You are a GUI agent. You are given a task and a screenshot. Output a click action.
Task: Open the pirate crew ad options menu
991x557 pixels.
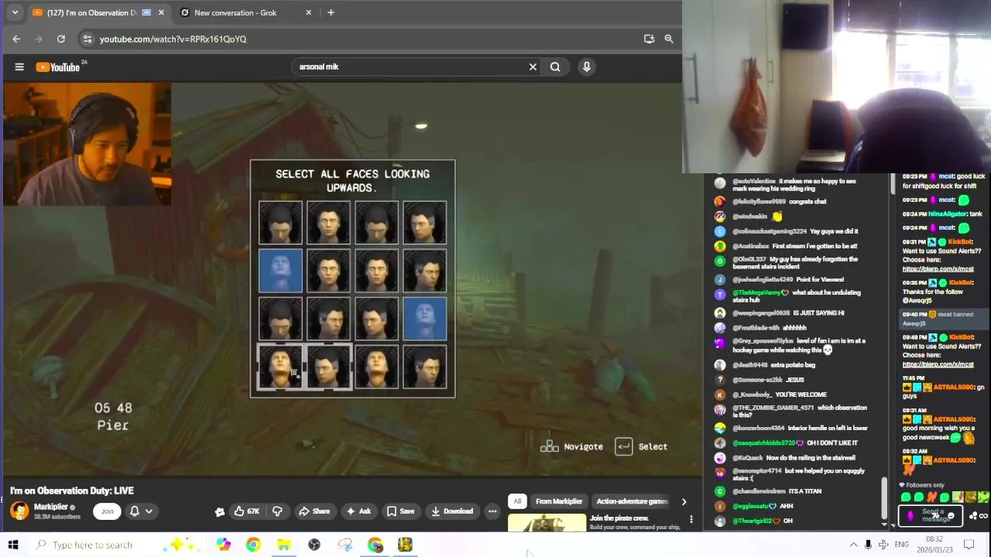[x=691, y=520]
